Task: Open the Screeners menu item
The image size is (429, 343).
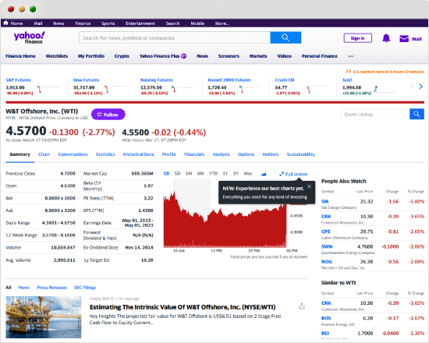Action: pos(229,56)
